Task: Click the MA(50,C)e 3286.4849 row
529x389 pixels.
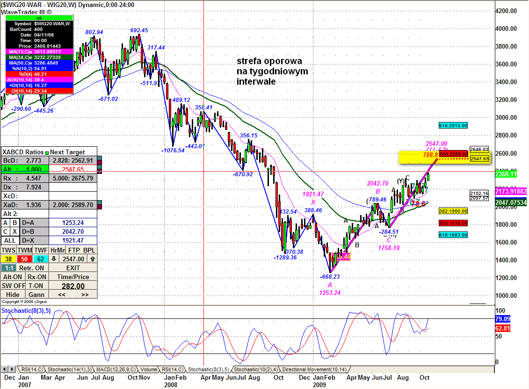Action: click(39, 63)
